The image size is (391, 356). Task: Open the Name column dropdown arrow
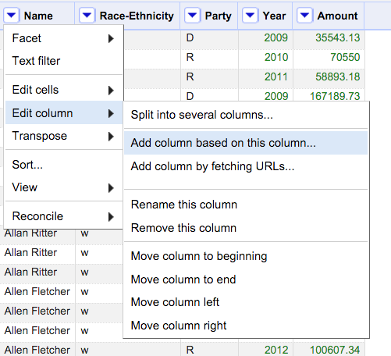12,16
